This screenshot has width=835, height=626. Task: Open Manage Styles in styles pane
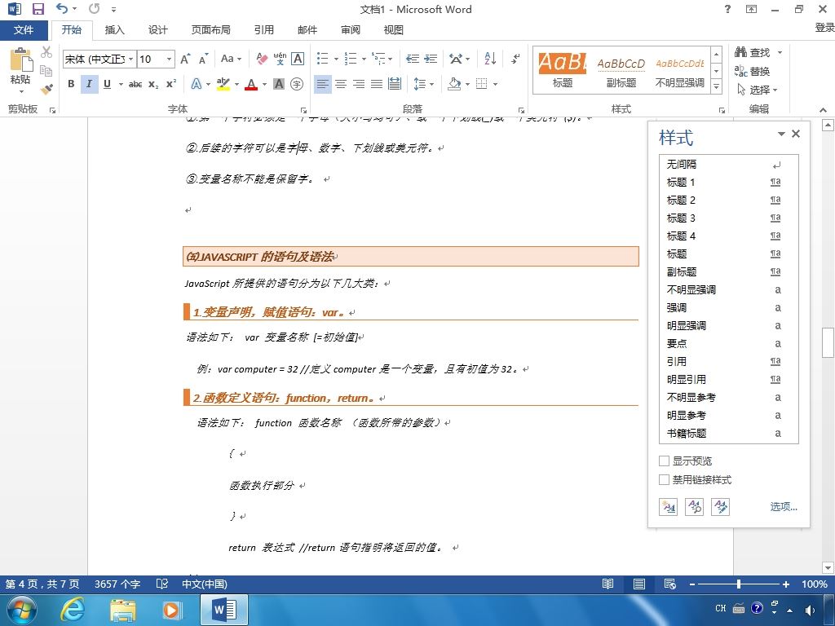[x=721, y=506]
